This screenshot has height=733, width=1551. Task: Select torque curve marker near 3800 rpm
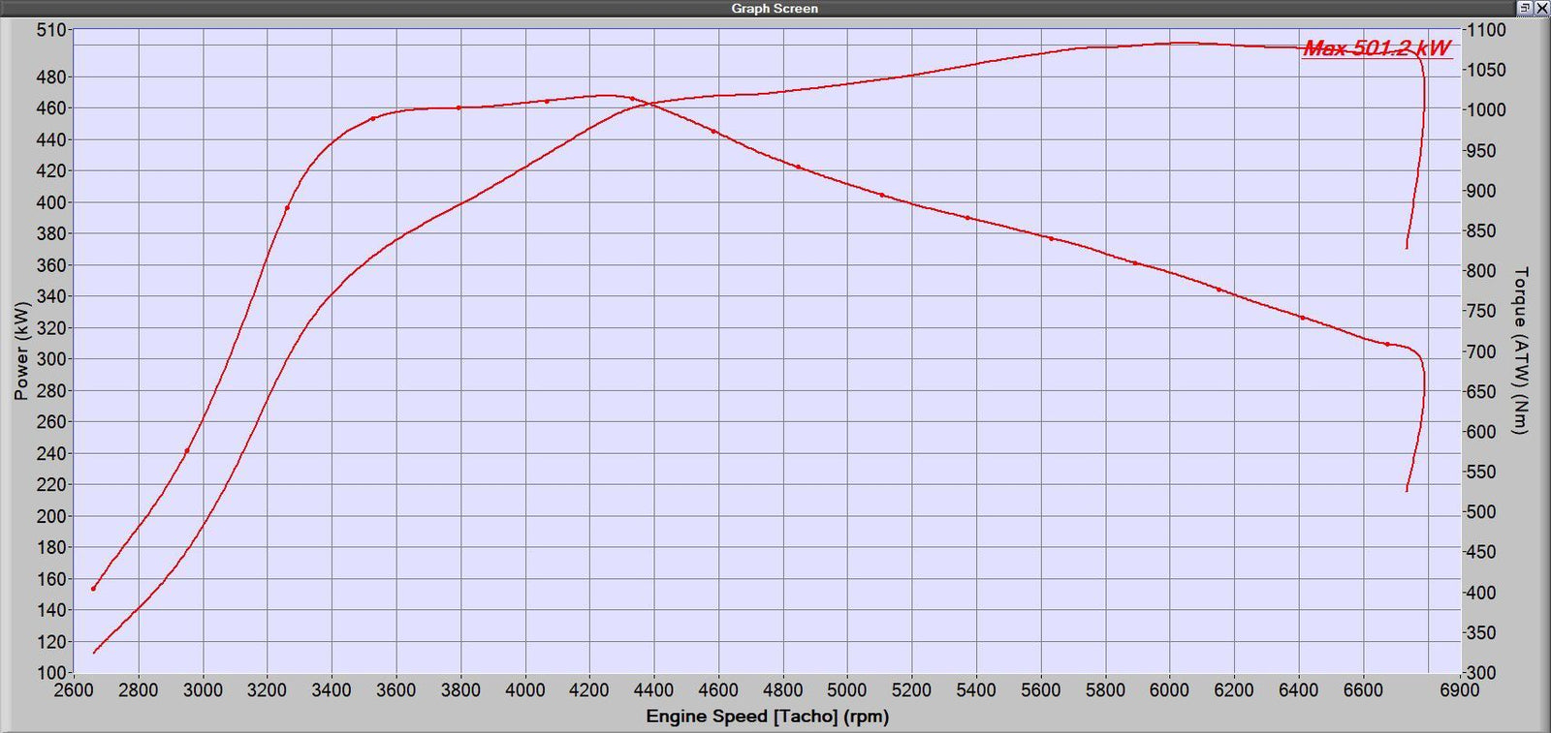(x=459, y=107)
